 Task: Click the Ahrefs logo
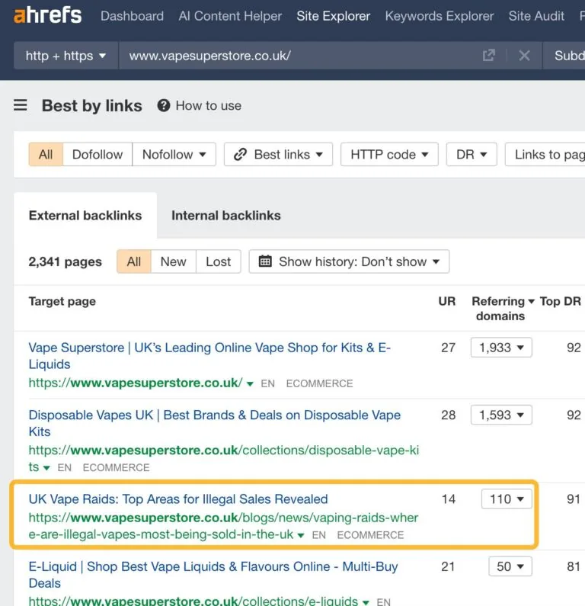(47, 15)
